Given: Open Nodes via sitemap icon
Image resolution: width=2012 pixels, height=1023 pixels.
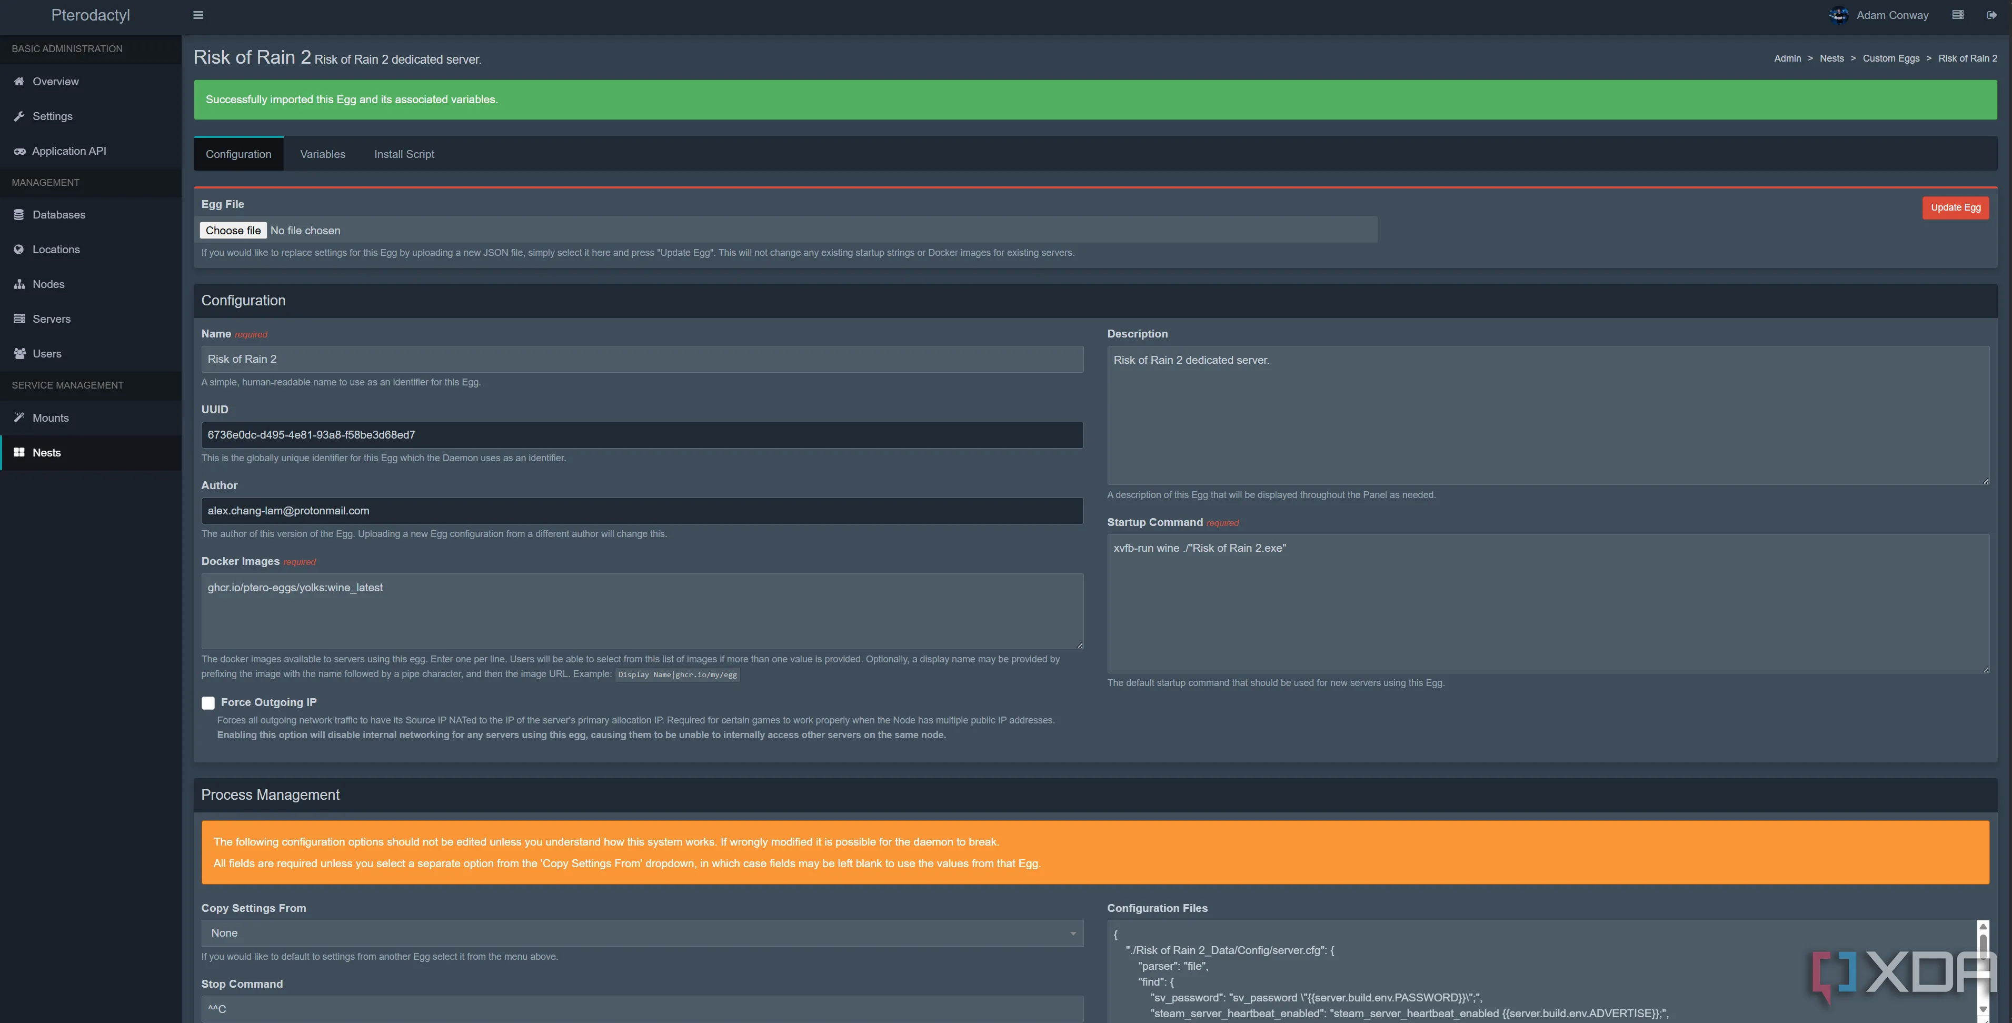Looking at the screenshot, I should point(19,284).
